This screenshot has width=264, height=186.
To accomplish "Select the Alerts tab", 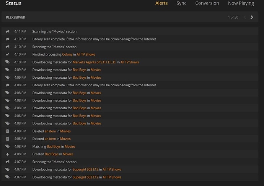I will tap(161, 3).
